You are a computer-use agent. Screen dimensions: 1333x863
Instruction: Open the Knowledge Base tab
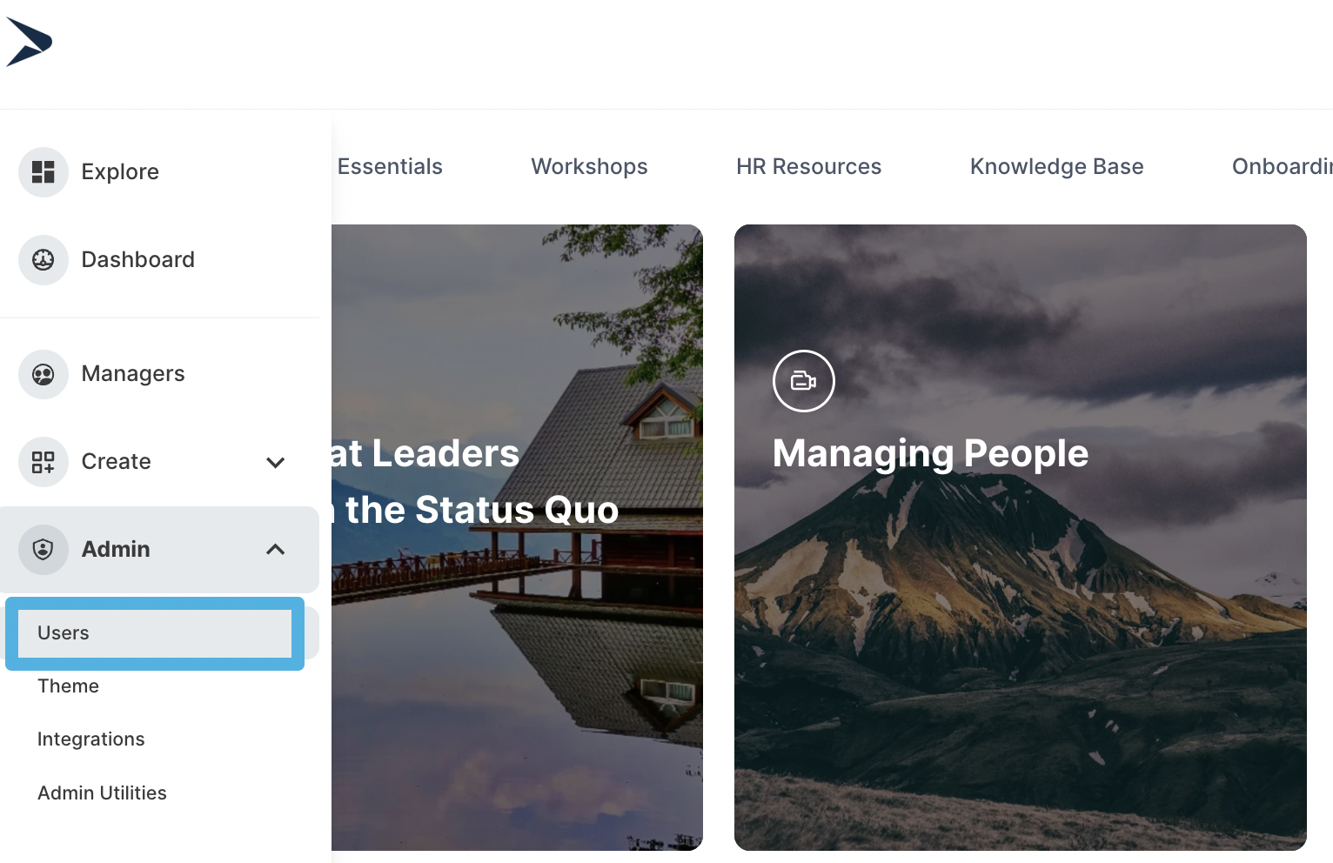click(1056, 167)
